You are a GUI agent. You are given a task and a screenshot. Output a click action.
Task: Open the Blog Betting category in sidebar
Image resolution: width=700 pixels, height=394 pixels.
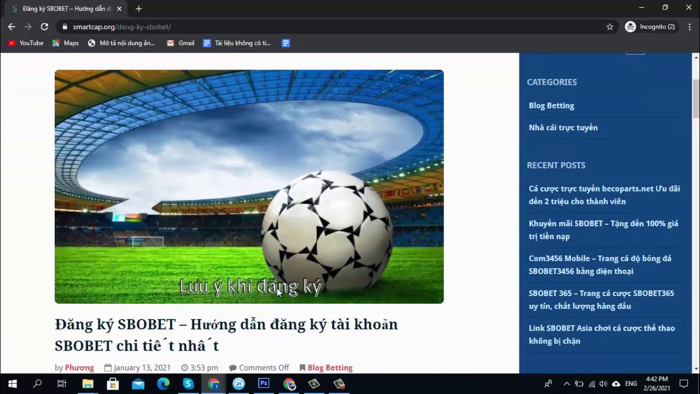pyautogui.click(x=551, y=106)
